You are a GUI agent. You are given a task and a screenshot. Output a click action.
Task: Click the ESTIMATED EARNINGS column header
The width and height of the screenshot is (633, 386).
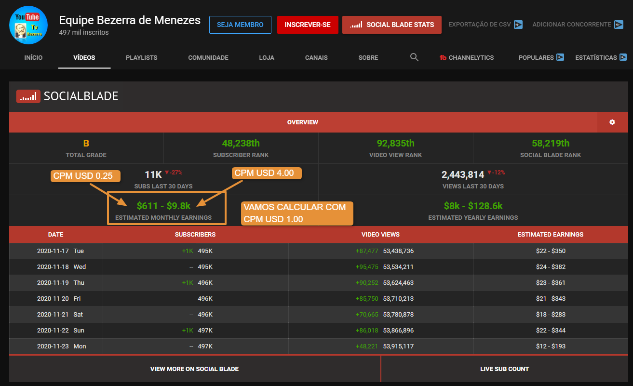pos(551,235)
